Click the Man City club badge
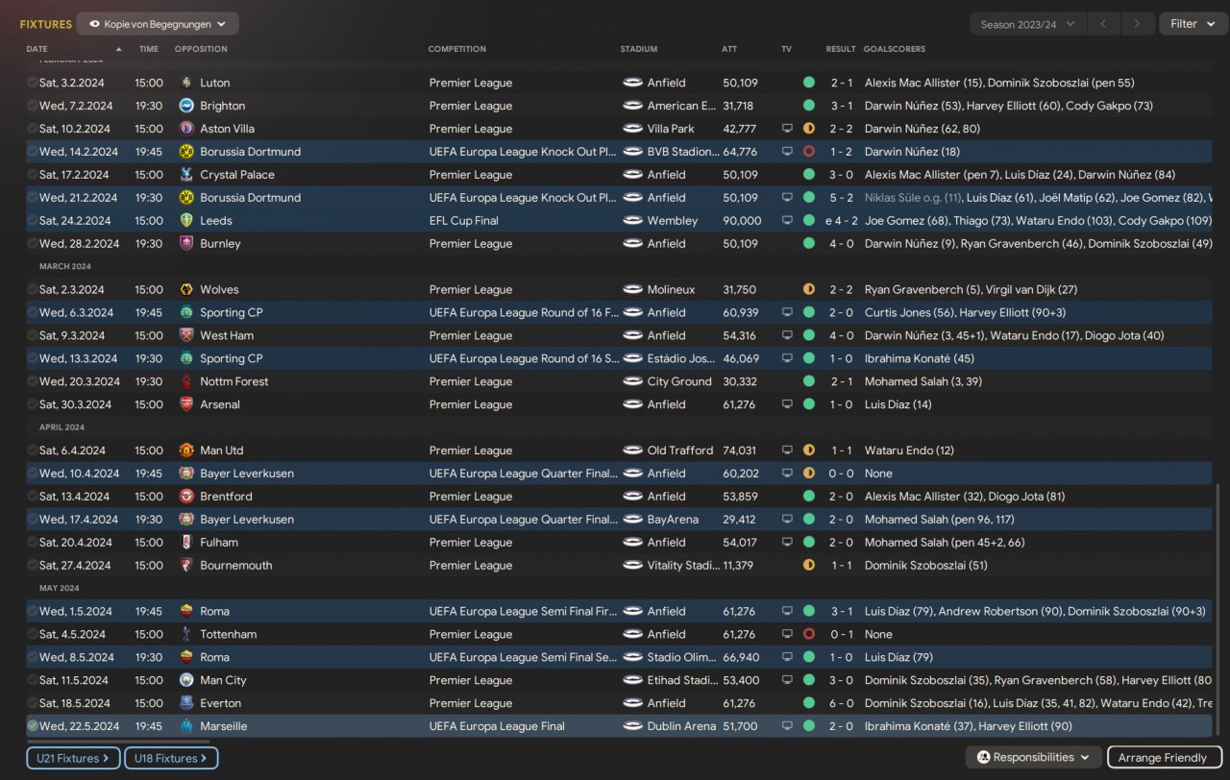This screenshot has width=1230, height=780. point(186,681)
